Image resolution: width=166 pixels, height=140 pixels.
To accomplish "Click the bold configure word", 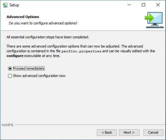I will point(15,56).
